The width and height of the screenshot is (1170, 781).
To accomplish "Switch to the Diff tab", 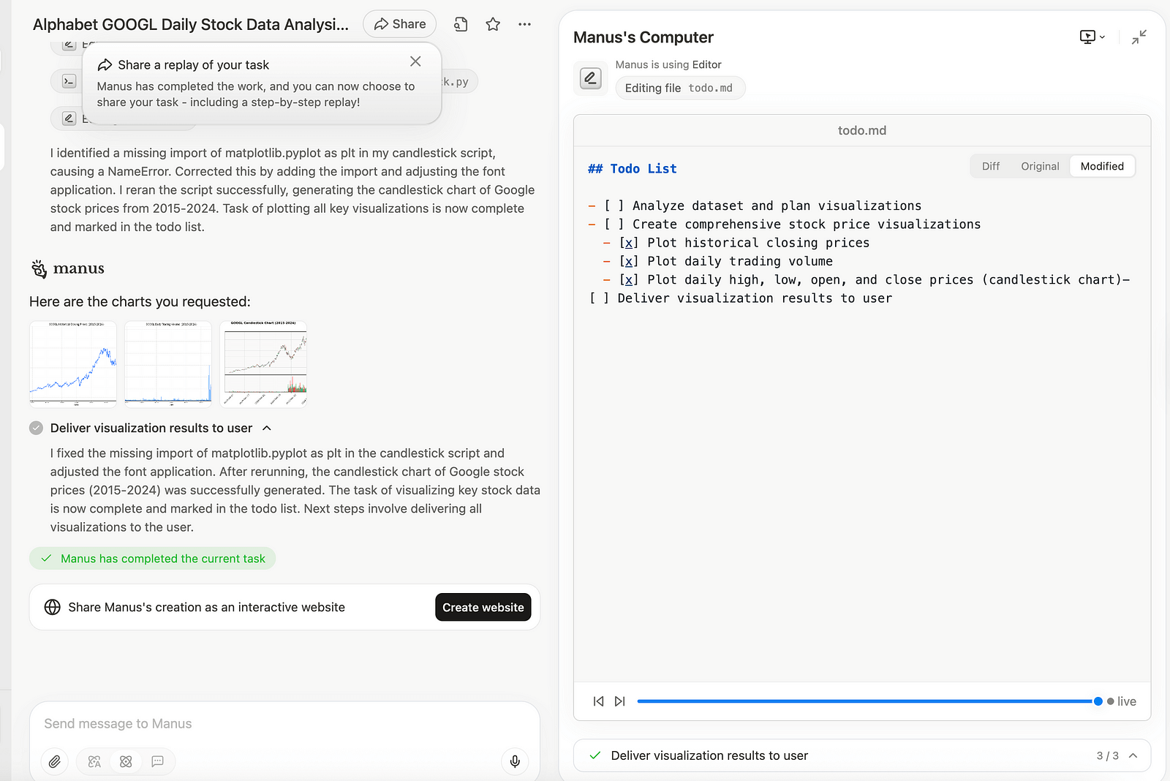I will point(991,166).
